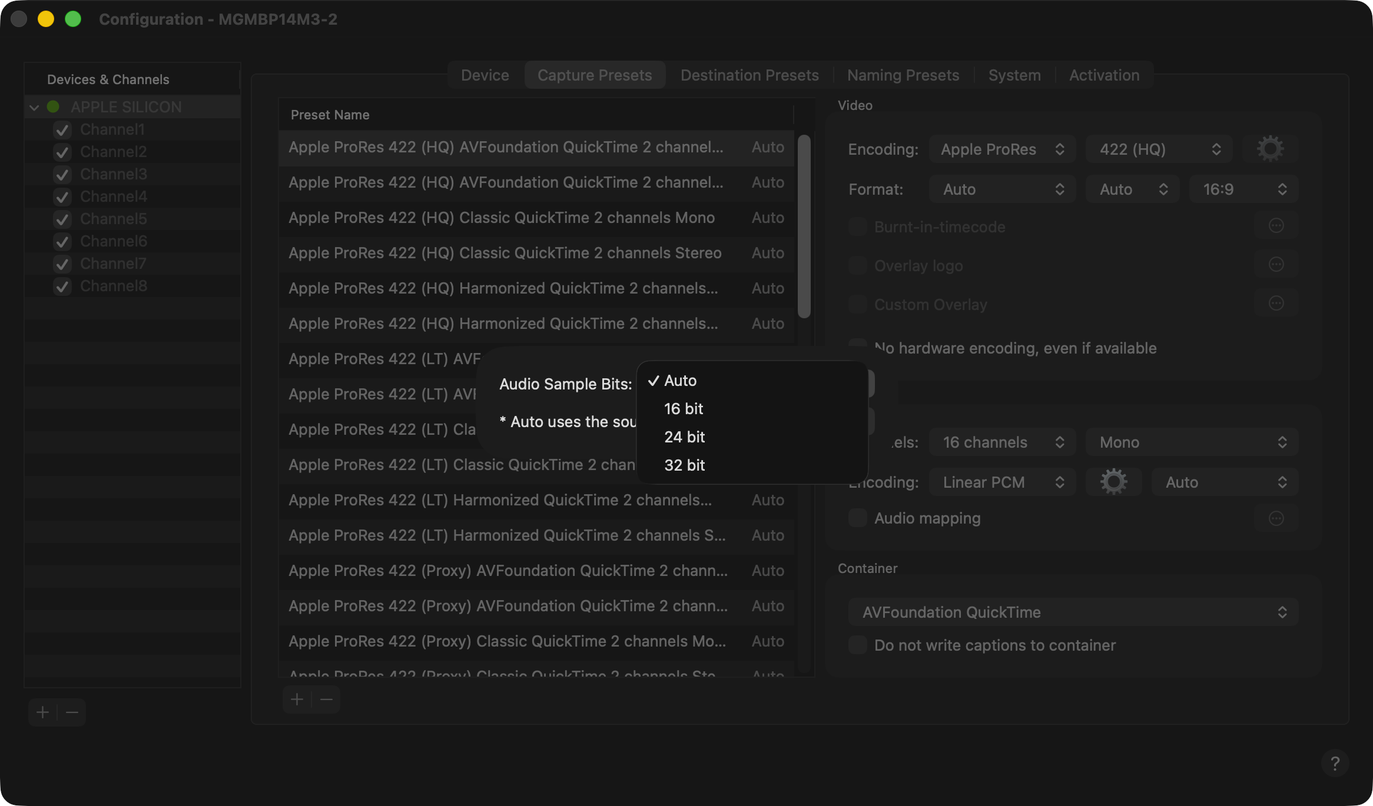Select the APPLE SILICON device row
1373x806 pixels.
tap(132, 107)
